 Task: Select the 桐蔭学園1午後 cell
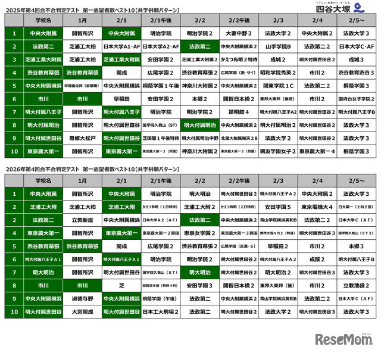[x=161, y=86]
